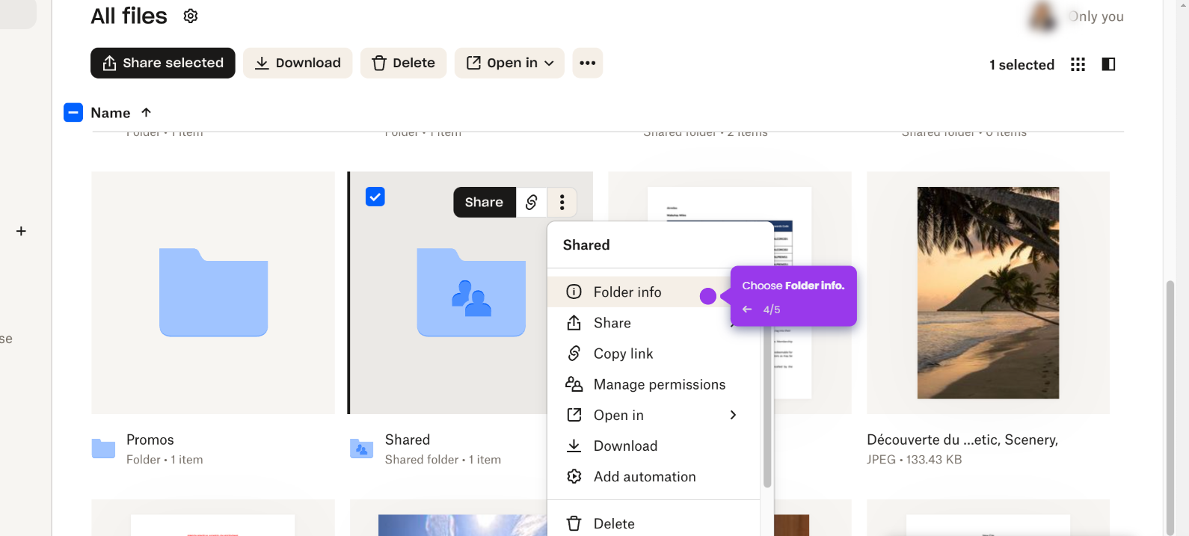Uncheck the Shared folder checkbox

(375, 197)
